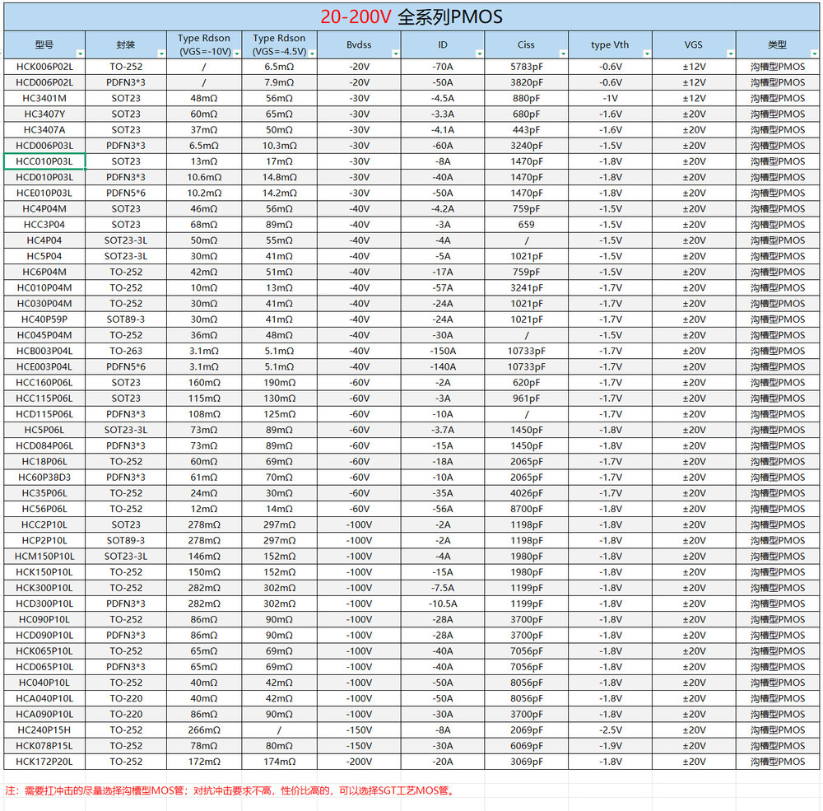Open the 型号 column filter dropdown
The image size is (823, 811).
click(79, 54)
